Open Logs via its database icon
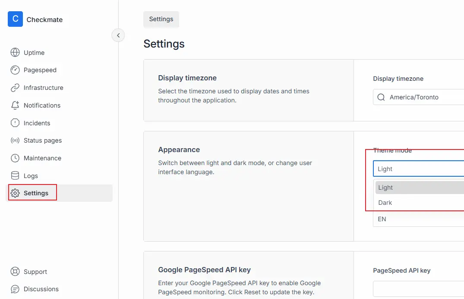The height and width of the screenshot is (299, 464). pyautogui.click(x=15, y=176)
